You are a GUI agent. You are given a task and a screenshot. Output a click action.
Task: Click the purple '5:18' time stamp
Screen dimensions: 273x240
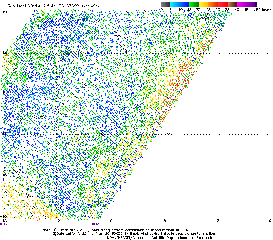pyautogui.click(x=96, y=224)
